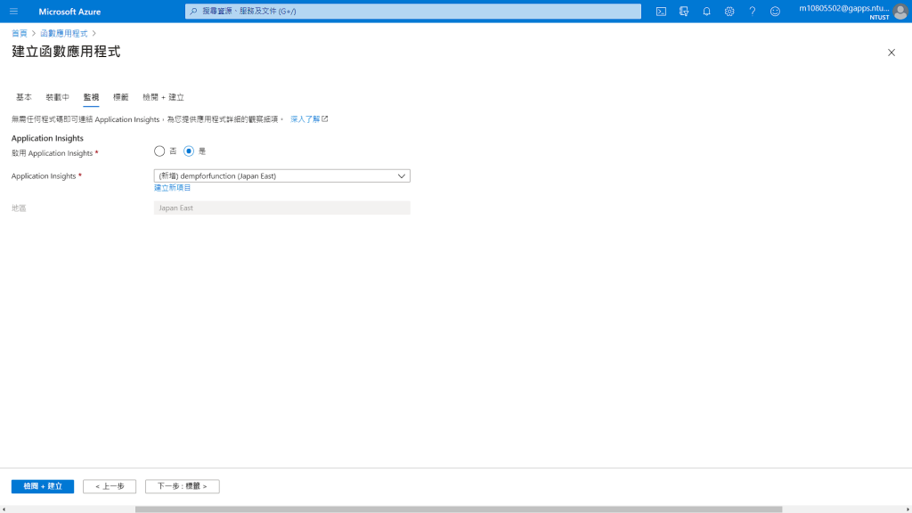Open the directory and subscription filter icon
This screenshot has width=912, height=513.
pyautogui.click(x=684, y=11)
